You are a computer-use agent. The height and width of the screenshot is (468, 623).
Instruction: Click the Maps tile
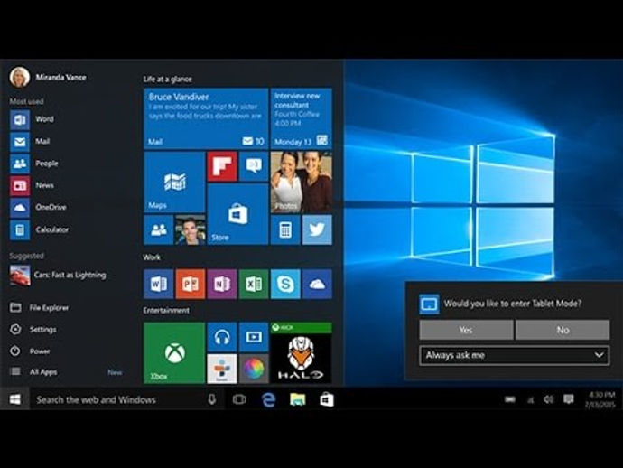(x=174, y=183)
